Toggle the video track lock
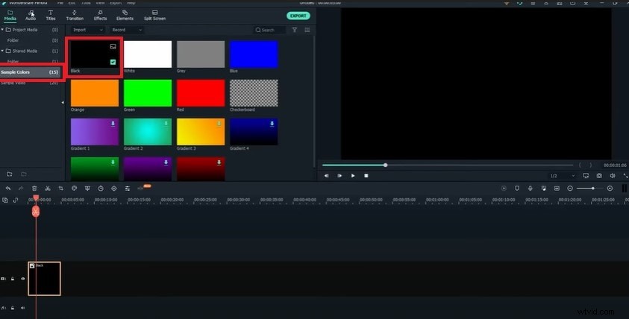 click(x=13, y=279)
